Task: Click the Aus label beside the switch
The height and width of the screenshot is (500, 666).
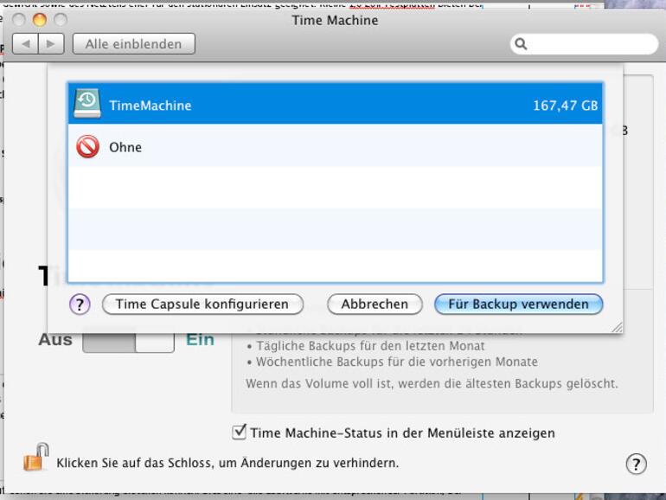Action: click(x=55, y=340)
